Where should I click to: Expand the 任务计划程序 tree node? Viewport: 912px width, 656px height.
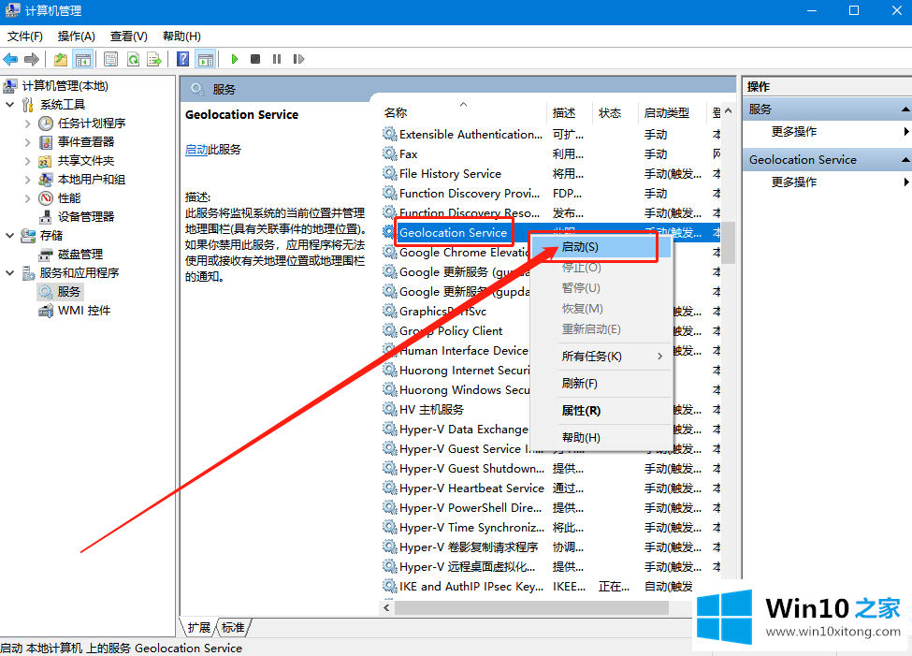[28, 124]
